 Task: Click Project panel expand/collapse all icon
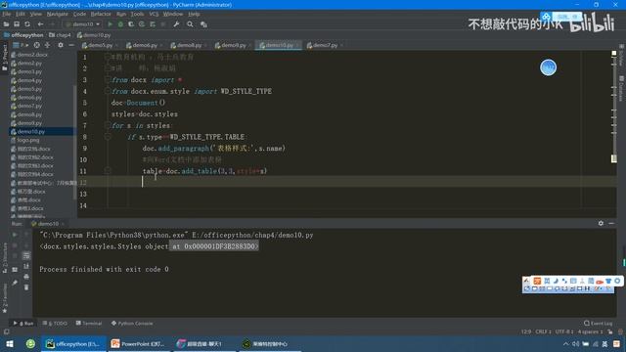[48, 45]
